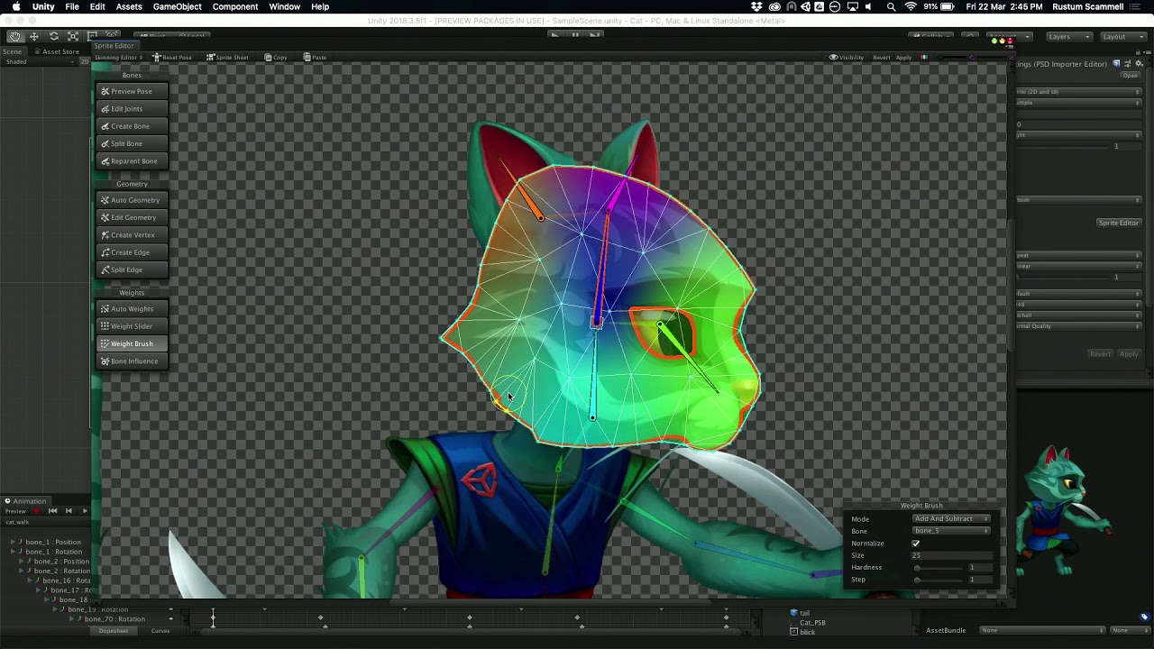Toggle the RGB/alpha channel view icon
The height and width of the screenshot is (649, 1154).
click(923, 58)
